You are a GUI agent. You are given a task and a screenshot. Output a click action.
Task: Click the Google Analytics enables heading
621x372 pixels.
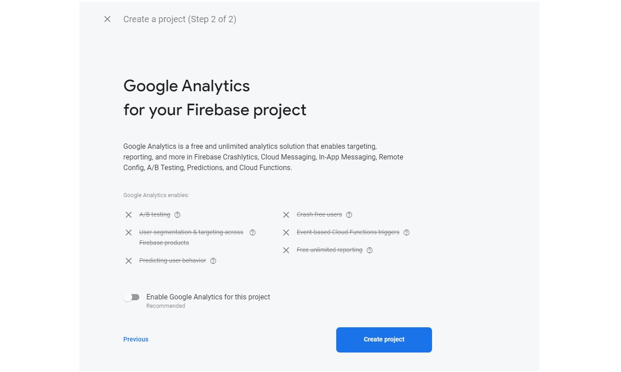point(156,195)
